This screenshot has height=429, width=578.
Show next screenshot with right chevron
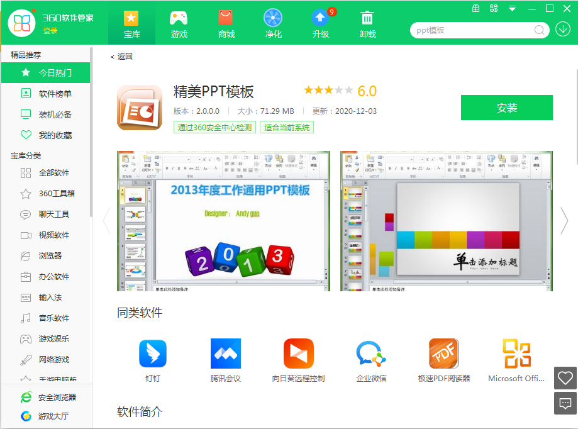(564, 221)
